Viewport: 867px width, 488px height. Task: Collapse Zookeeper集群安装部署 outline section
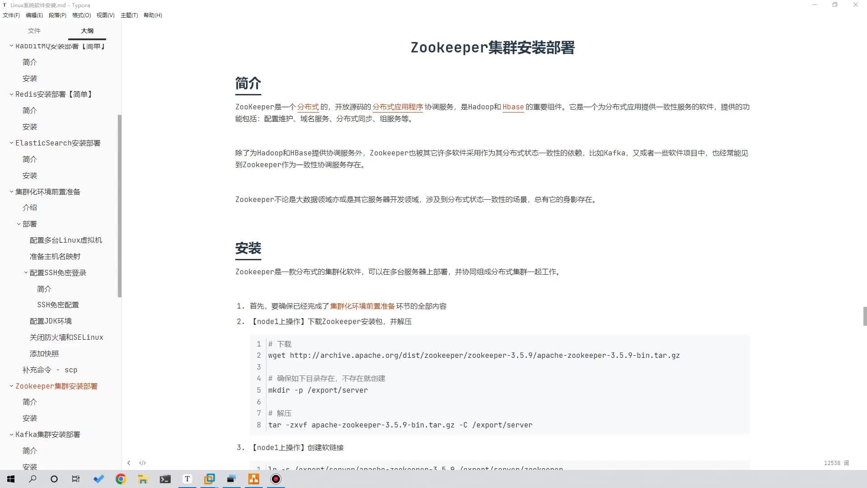click(x=11, y=386)
